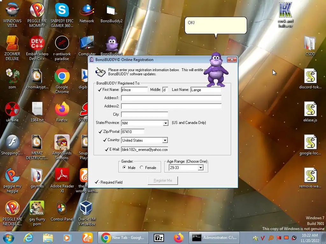Viewport: 326px width, 244px height.
Task: Click the Zip/Postal field
Action: pos(133,132)
